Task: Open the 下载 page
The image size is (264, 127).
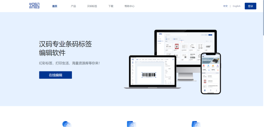Action: point(111,6)
